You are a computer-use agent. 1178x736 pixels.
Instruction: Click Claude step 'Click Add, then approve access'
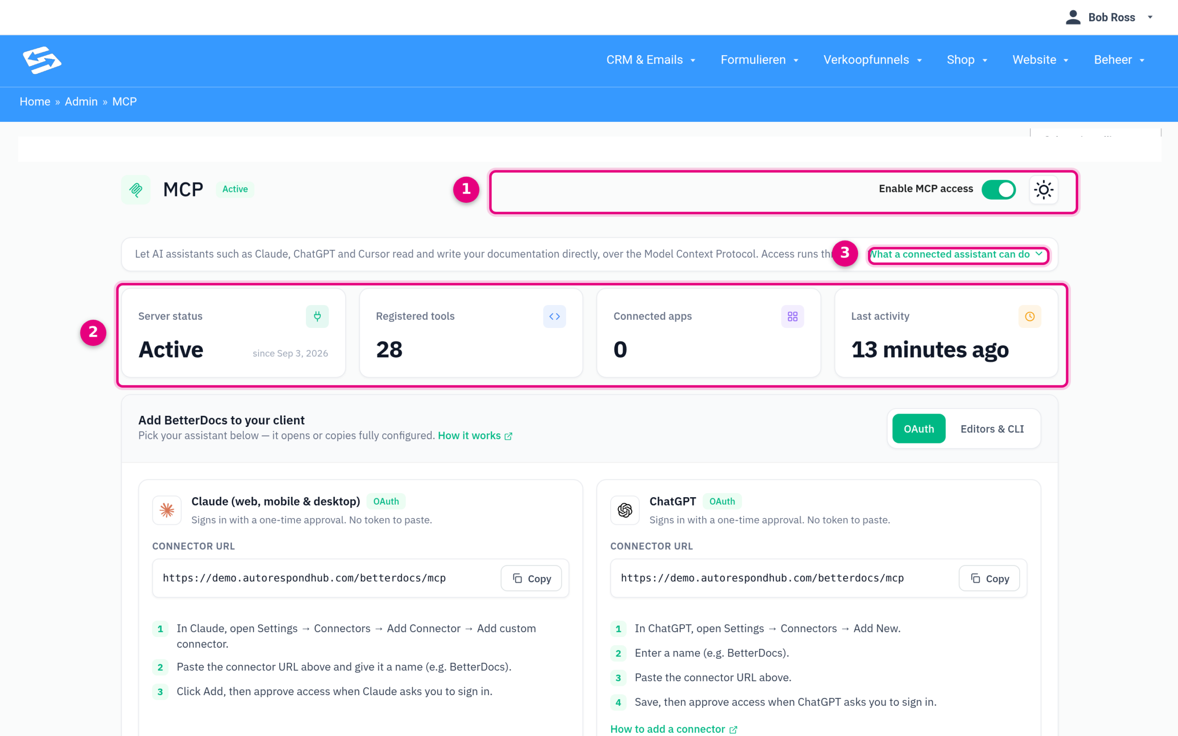point(335,692)
